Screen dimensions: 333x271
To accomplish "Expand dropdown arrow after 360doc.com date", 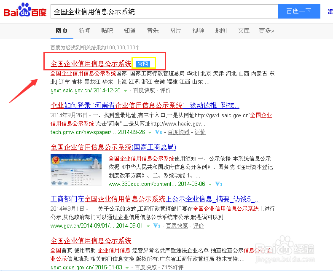I will (x=210, y=184).
